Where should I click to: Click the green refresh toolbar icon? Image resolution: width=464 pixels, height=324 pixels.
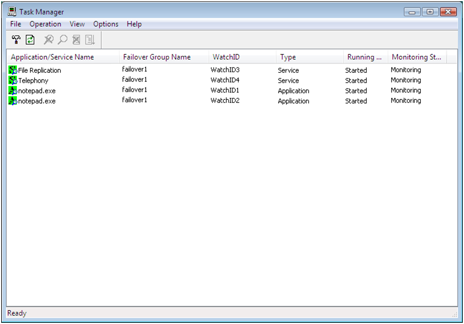30,40
